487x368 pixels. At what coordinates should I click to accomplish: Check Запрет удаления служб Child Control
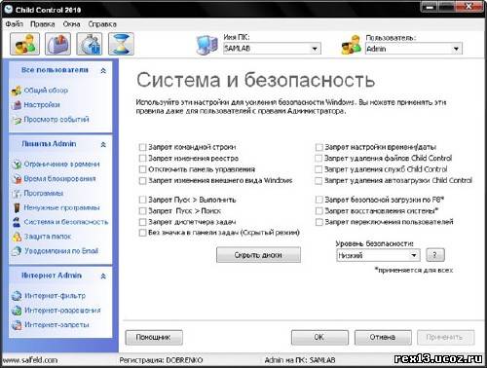[x=318, y=169]
